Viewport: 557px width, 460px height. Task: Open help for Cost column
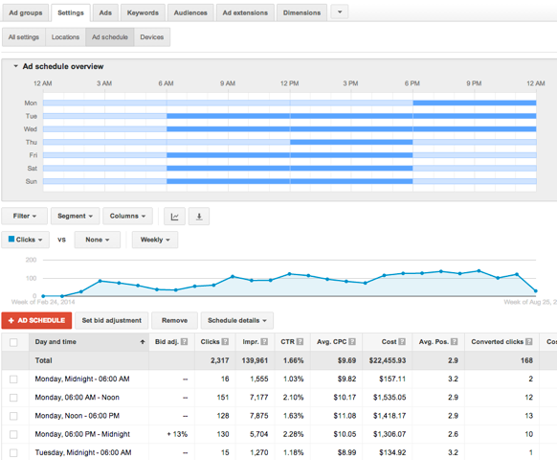(402, 342)
